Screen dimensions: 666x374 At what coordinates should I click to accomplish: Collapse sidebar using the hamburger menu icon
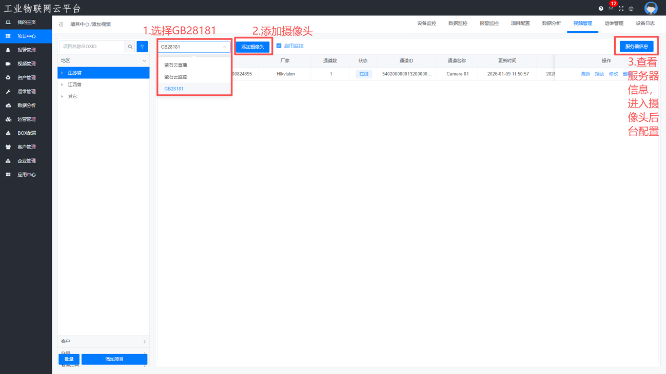[x=62, y=24]
